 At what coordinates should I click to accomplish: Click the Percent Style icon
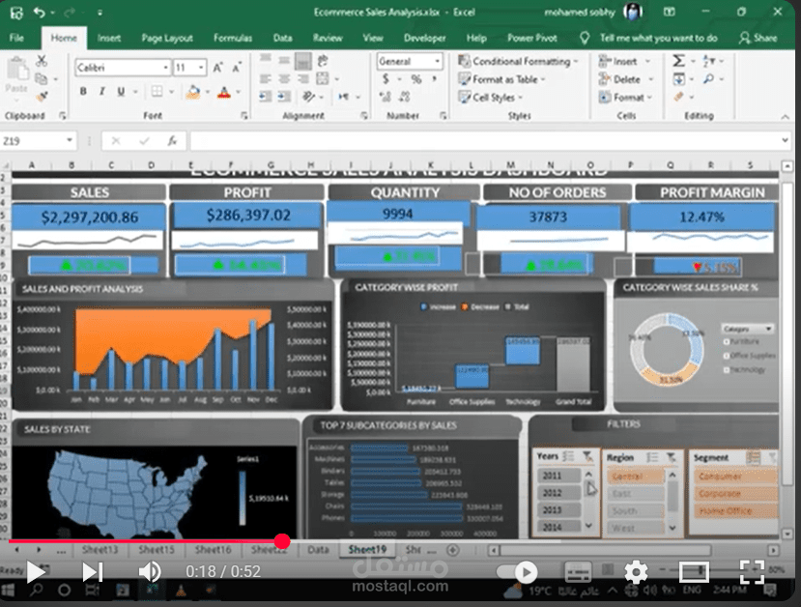(x=416, y=78)
